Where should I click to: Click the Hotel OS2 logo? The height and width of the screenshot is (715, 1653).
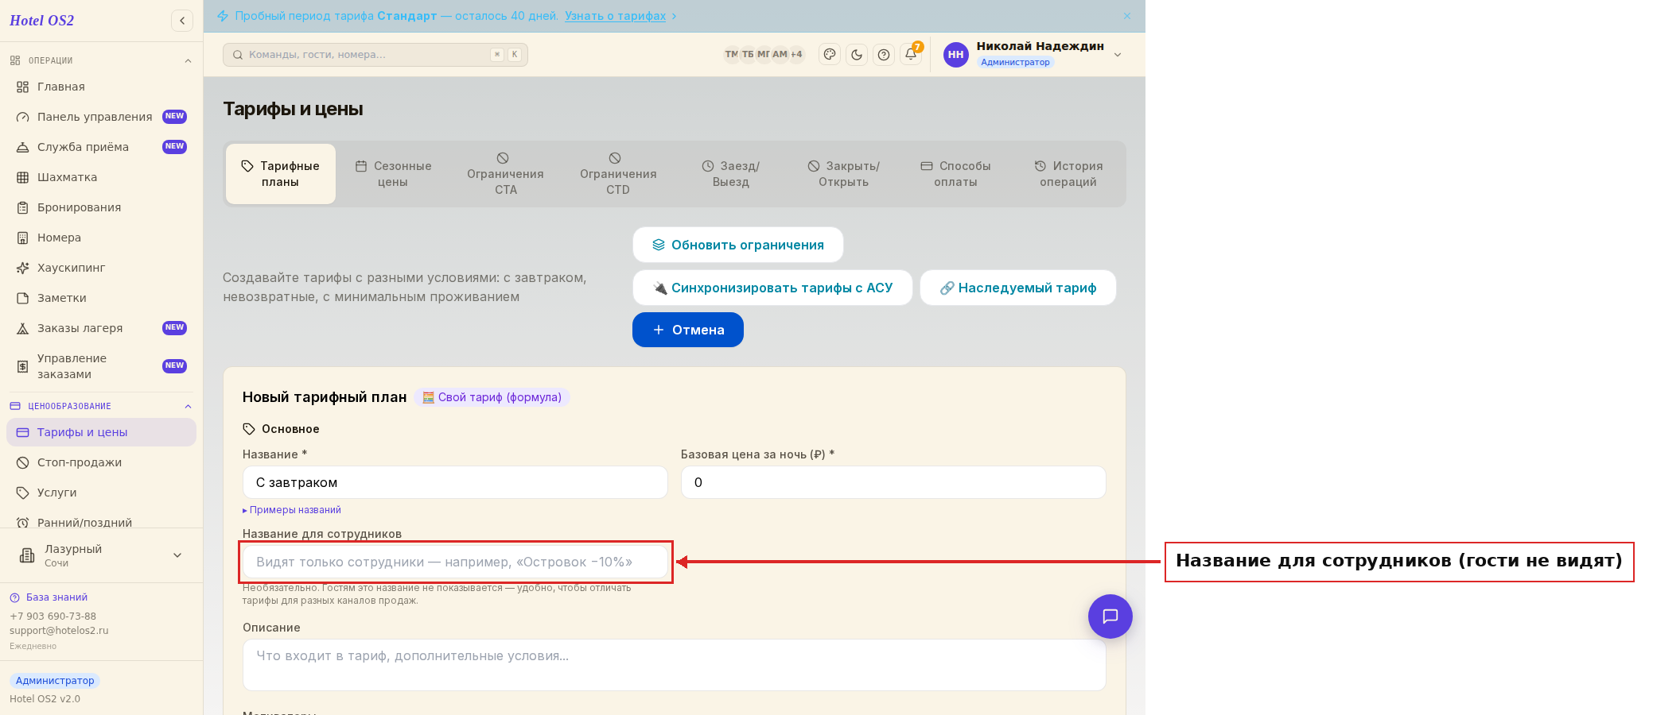(x=42, y=21)
